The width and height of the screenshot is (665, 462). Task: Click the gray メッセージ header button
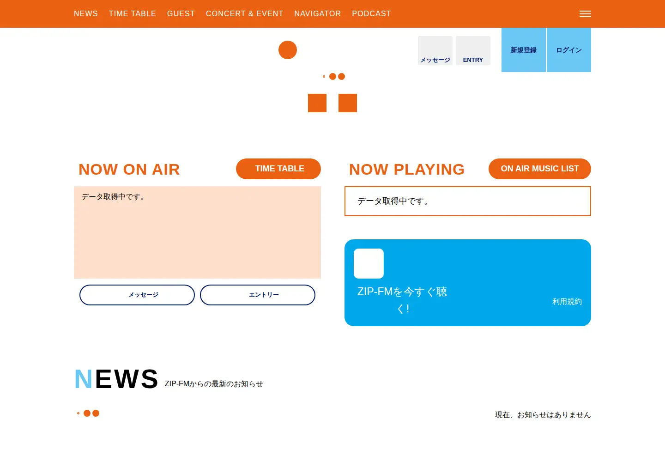[435, 50]
